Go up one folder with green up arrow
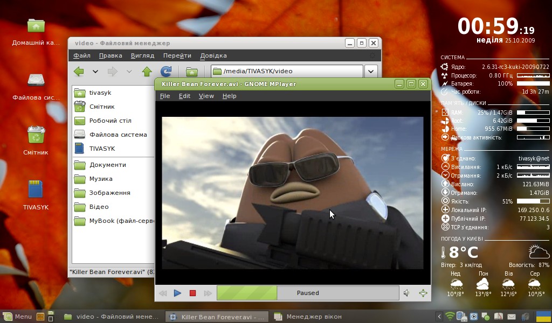The width and height of the screenshot is (552, 323). tap(147, 72)
